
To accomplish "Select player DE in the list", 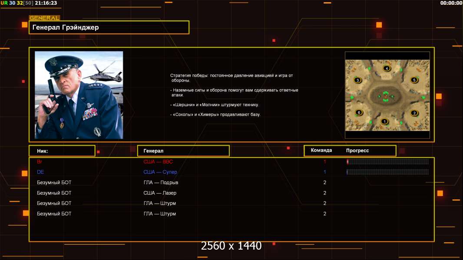I will (x=40, y=172).
